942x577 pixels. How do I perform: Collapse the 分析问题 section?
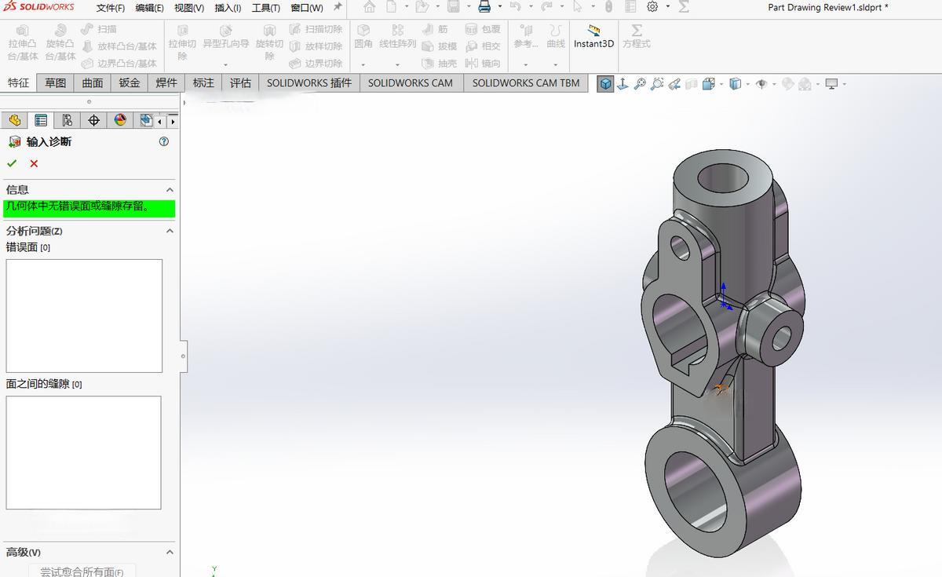pos(170,231)
